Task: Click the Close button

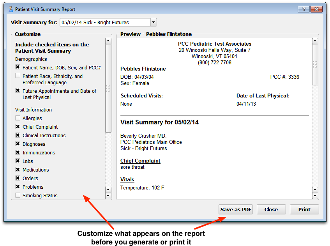Action: pos(271,209)
